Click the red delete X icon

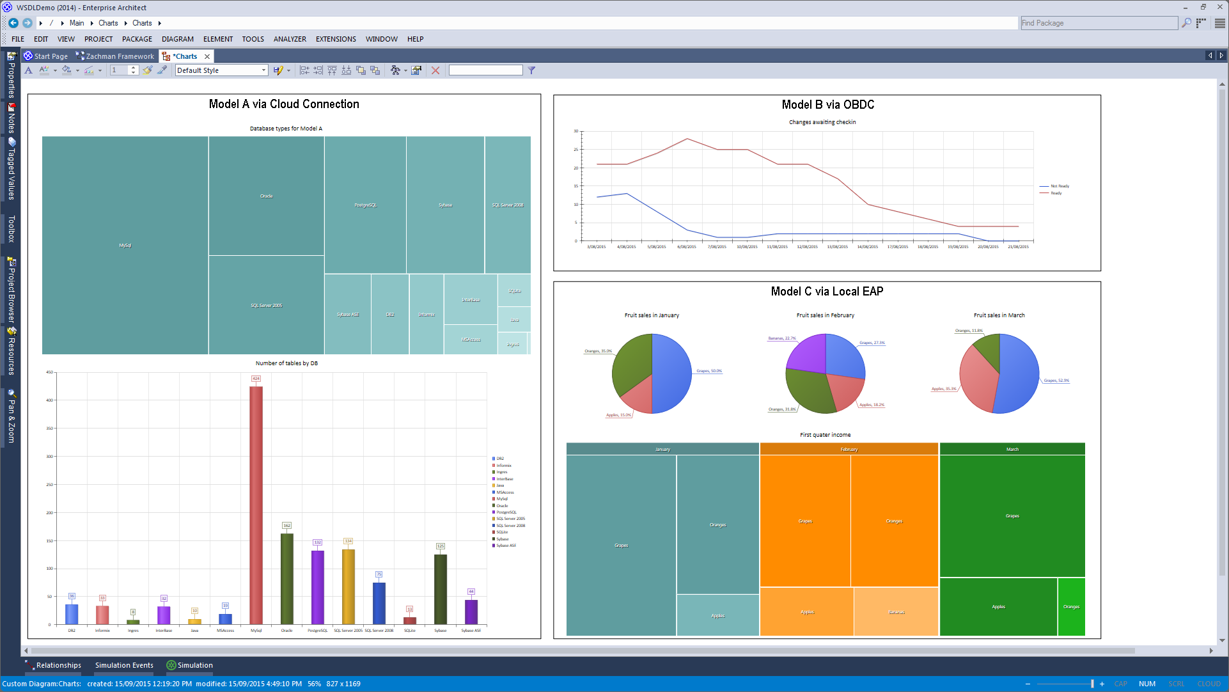(x=435, y=70)
